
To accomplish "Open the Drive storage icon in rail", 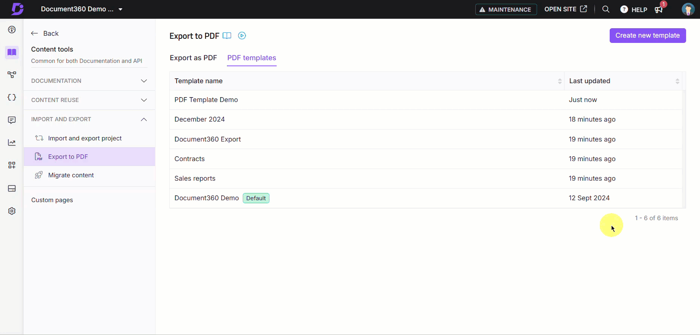I will pyautogui.click(x=12, y=188).
